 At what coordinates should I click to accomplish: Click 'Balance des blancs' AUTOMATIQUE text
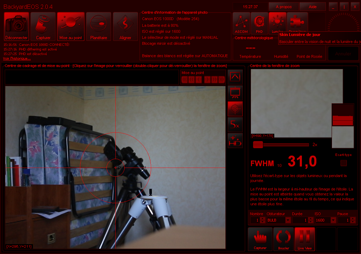pos(185,56)
